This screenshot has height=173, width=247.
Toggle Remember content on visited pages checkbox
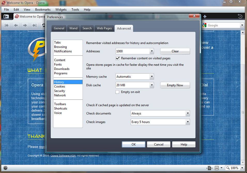click(x=118, y=58)
